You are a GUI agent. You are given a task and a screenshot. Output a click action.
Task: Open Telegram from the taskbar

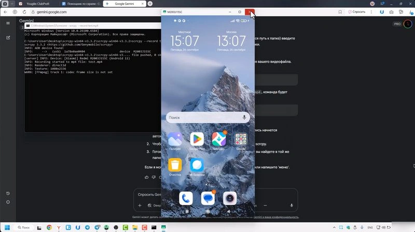point(87,227)
